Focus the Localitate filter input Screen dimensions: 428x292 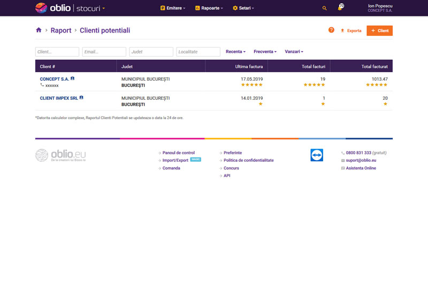(x=198, y=52)
